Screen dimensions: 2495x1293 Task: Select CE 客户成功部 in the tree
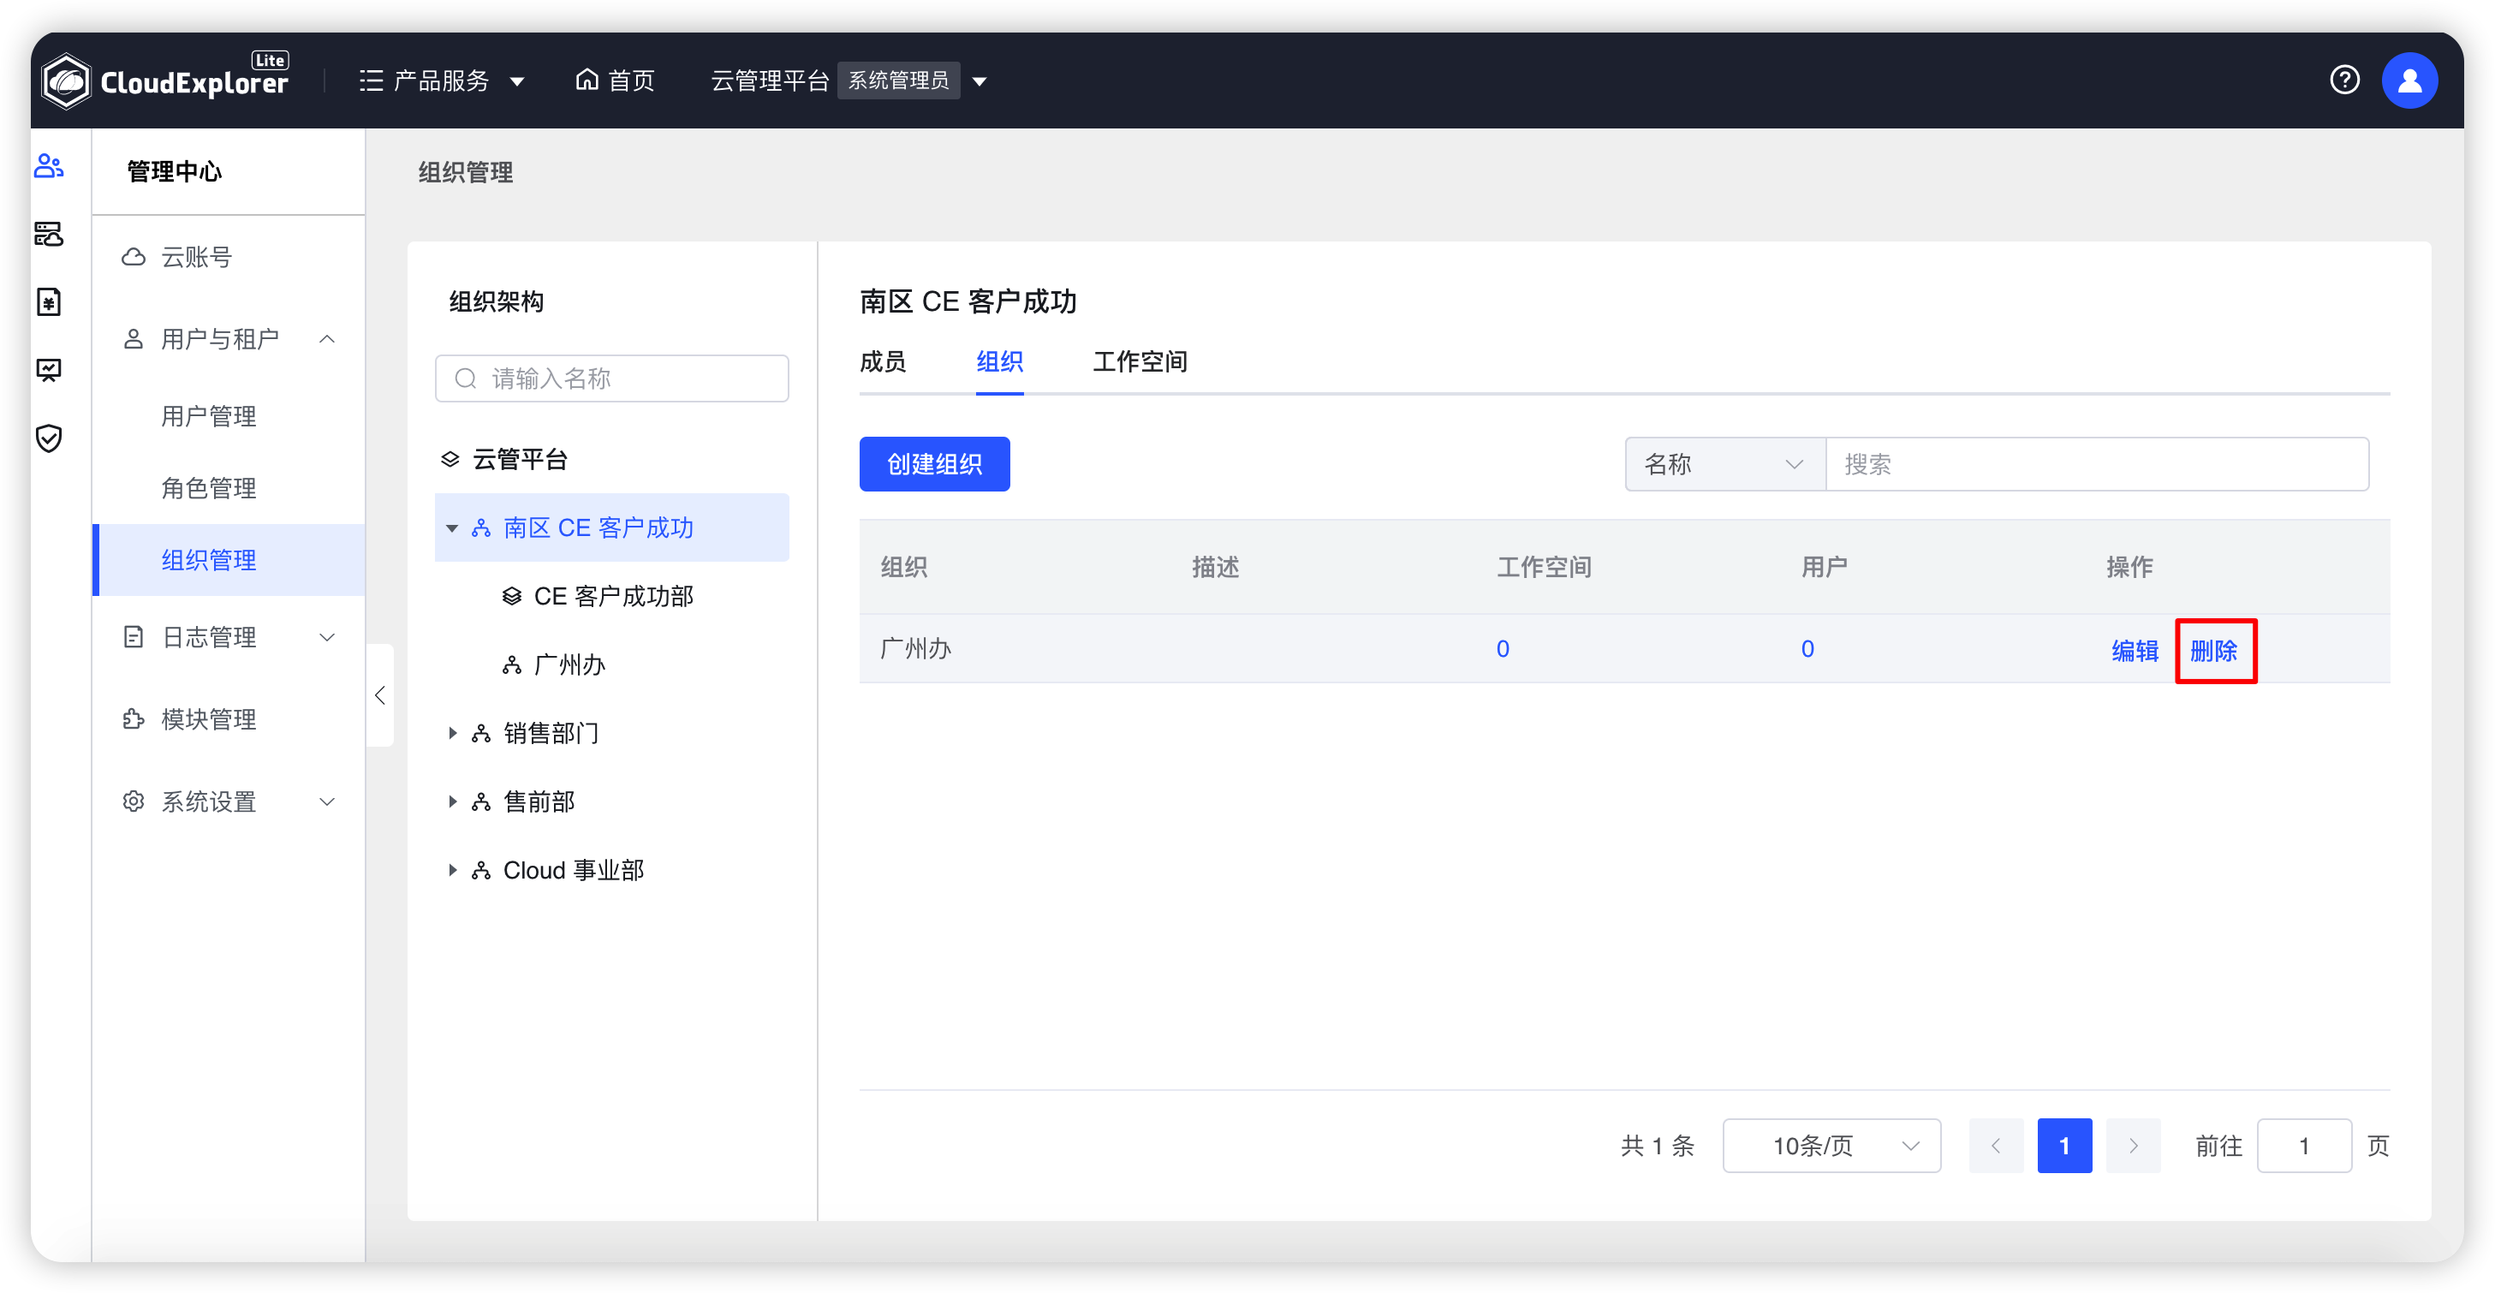(613, 597)
